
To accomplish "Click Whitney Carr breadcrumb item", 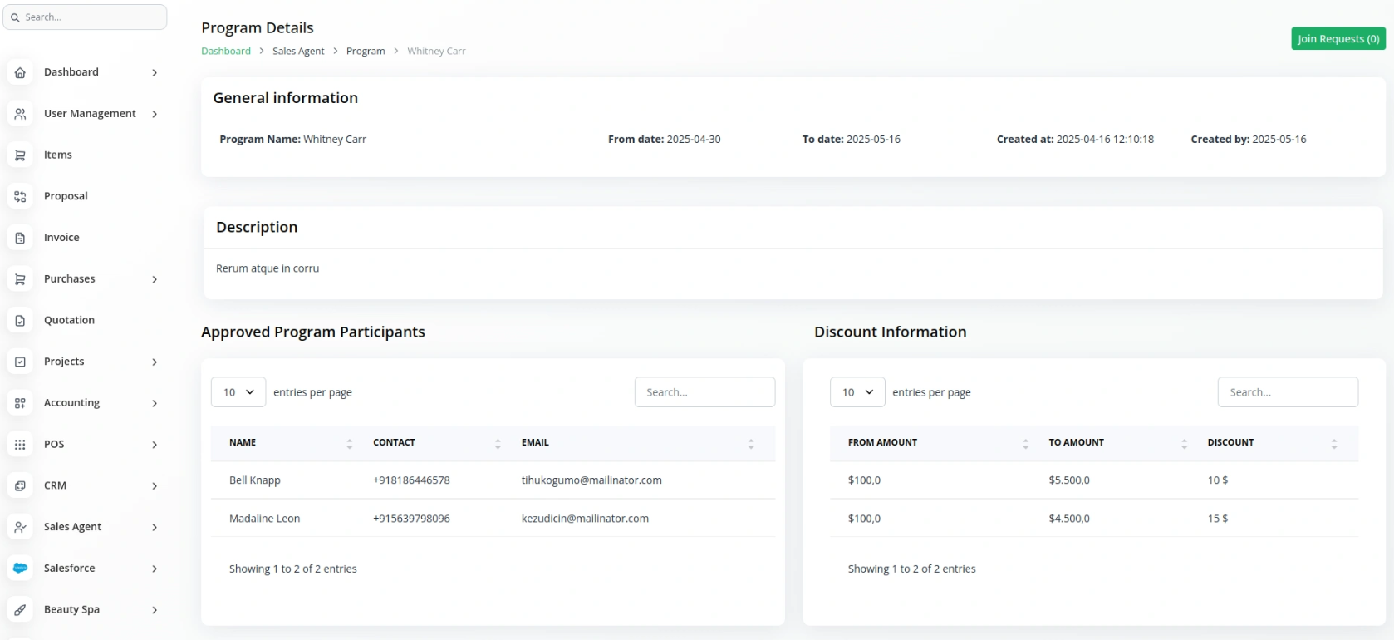I will pos(436,51).
